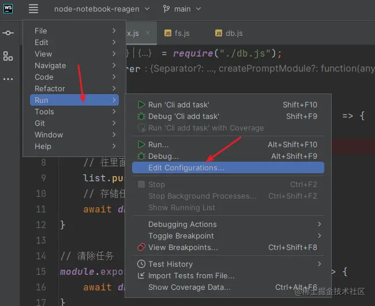Select Edit Configurations...

pyautogui.click(x=228, y=167)
